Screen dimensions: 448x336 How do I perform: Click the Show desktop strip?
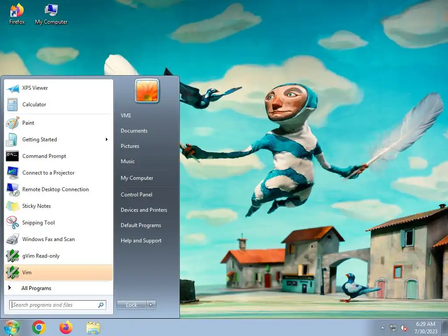click(445, 327)
